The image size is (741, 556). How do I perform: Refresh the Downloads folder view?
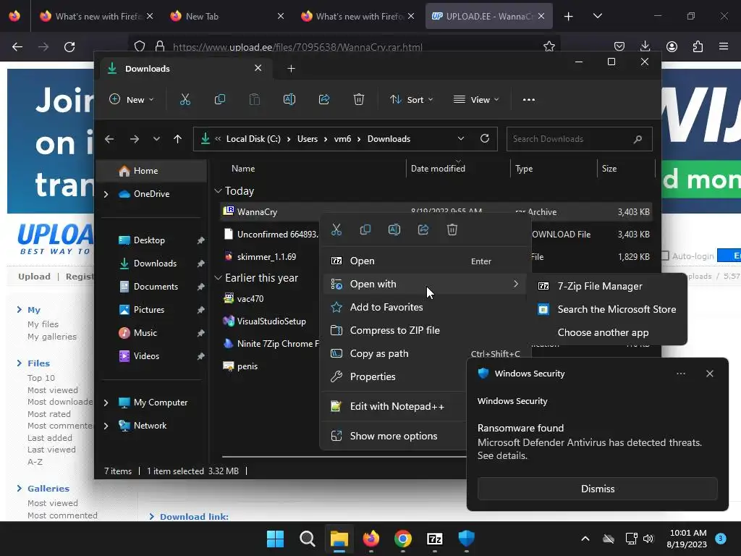tap(485, 138)
